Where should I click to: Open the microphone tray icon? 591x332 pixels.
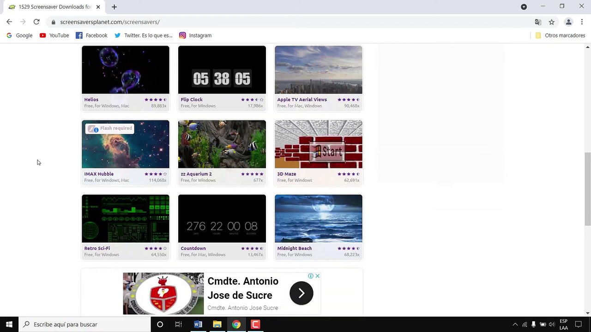tap(533, 324)
